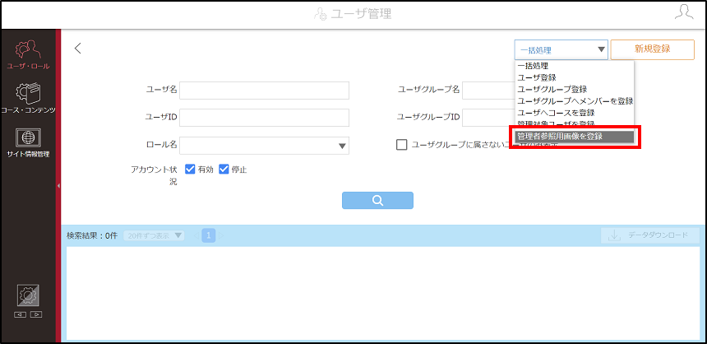Click the small left arrow under gear icon
The width and height of the screenshot is (707, 344).
tap(21, 314)
